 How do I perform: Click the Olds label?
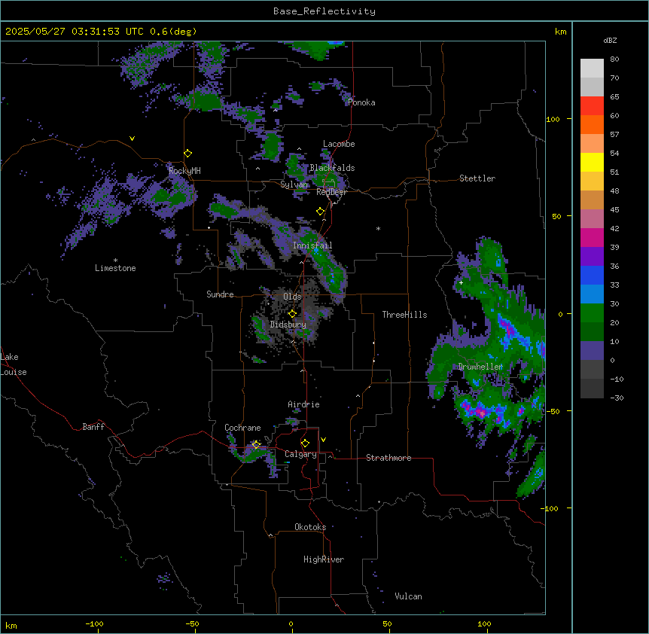292,297
